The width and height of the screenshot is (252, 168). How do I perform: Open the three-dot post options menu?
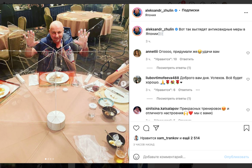point(246,13)
